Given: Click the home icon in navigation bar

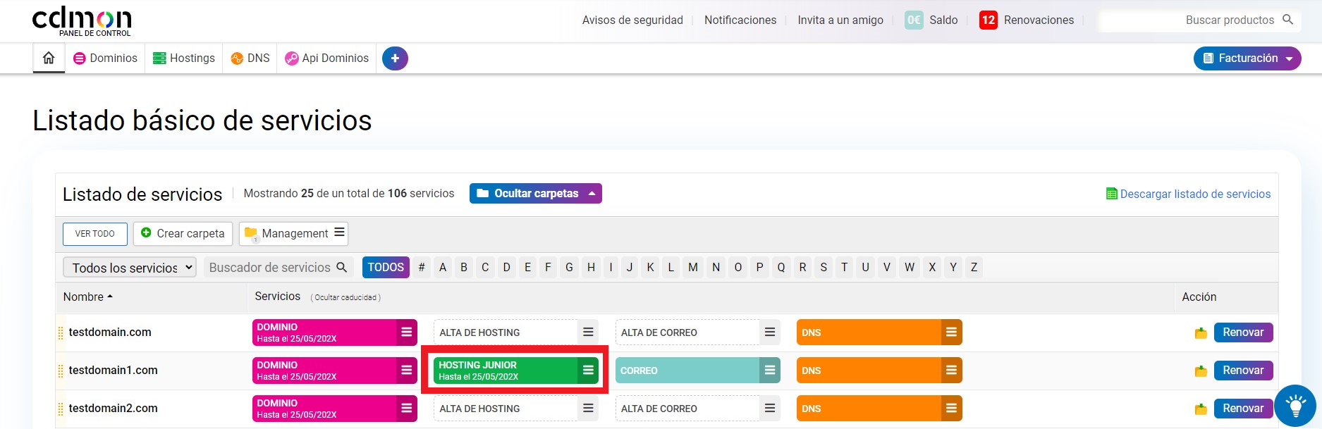Looking at the screenshot, I should (x=49, y=58).
